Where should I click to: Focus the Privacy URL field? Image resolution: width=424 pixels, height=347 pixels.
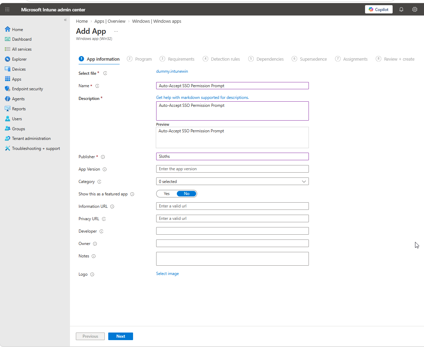(232, 218)
